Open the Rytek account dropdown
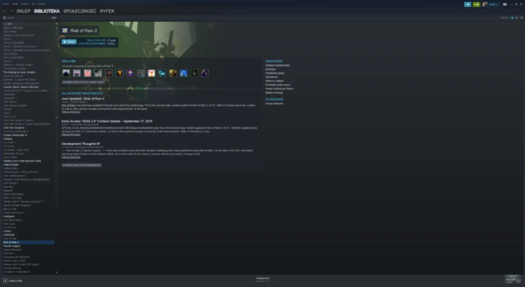Viewport: 525px width, 287px height. [x=493, y=5]
